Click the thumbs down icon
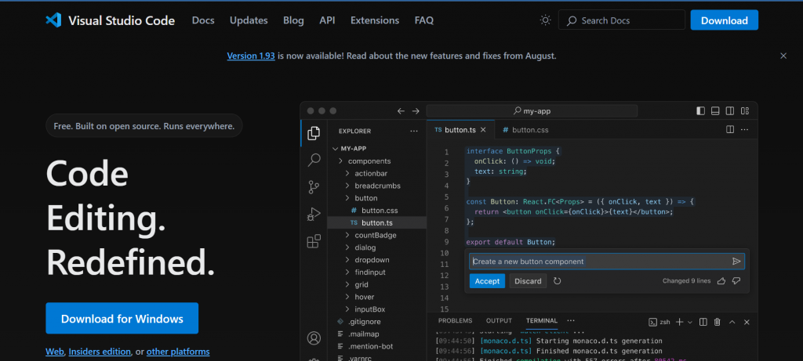The width and height of the screenshot is (803, 361). click(736, 280)
